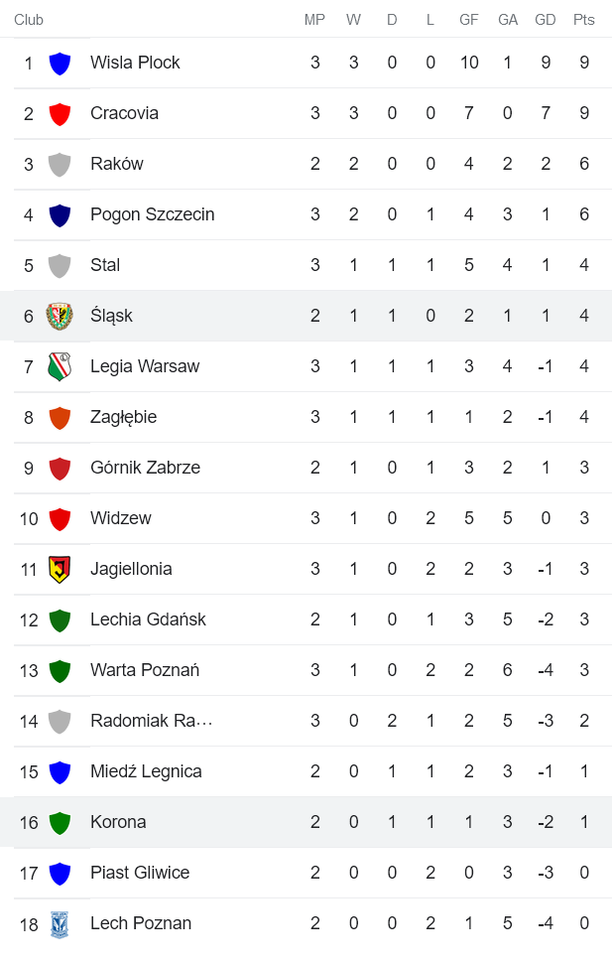Click the Lechia Gdańsk green shield icon

[x=60, y=619]
